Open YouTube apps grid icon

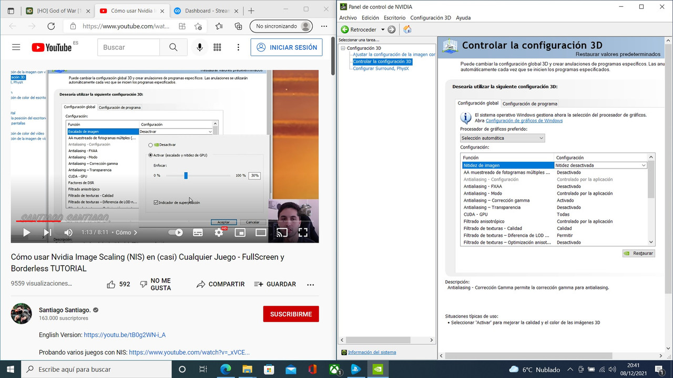click(217, 47)
